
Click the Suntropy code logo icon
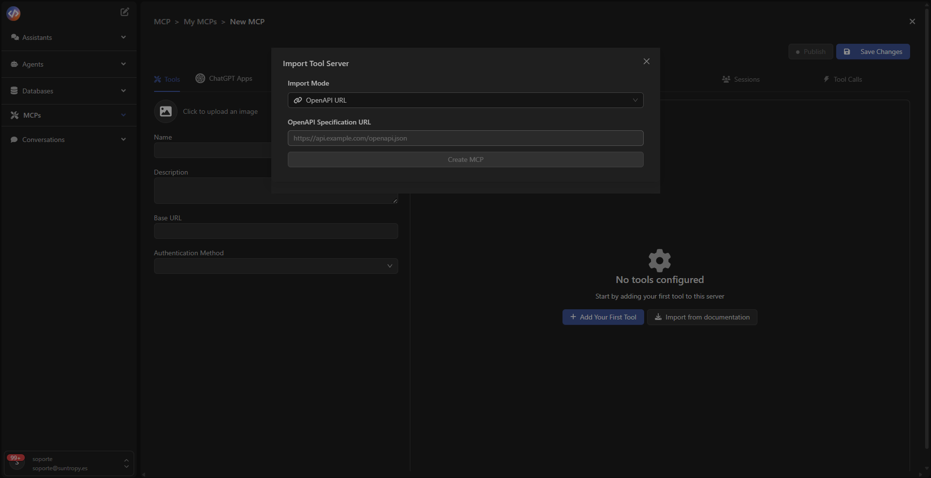(13, 13)
